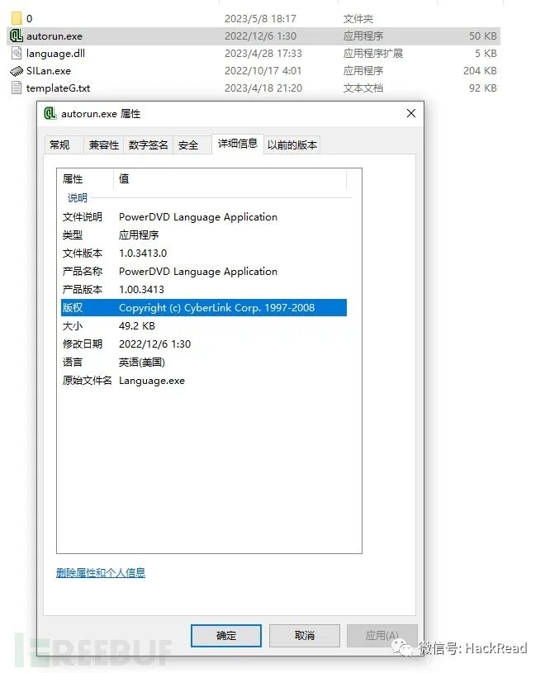Select the 类型 应用程序 row
The width and height of the screenshot is (545, 673).
click(x=204, y=235)
